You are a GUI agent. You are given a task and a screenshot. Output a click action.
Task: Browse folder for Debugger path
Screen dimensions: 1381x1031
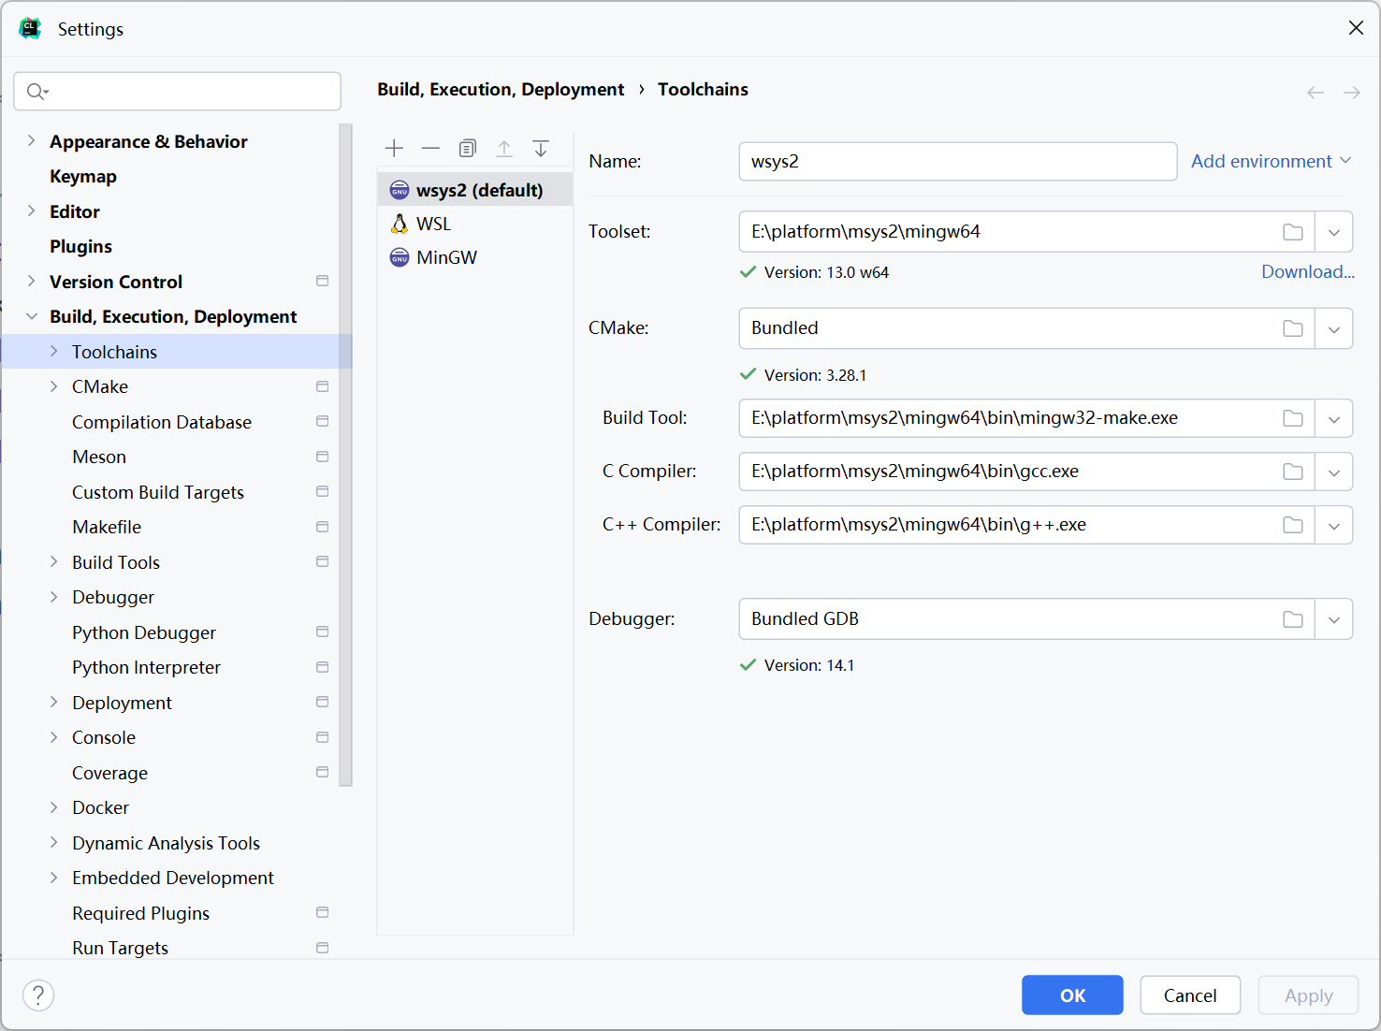coord(1293,619)
